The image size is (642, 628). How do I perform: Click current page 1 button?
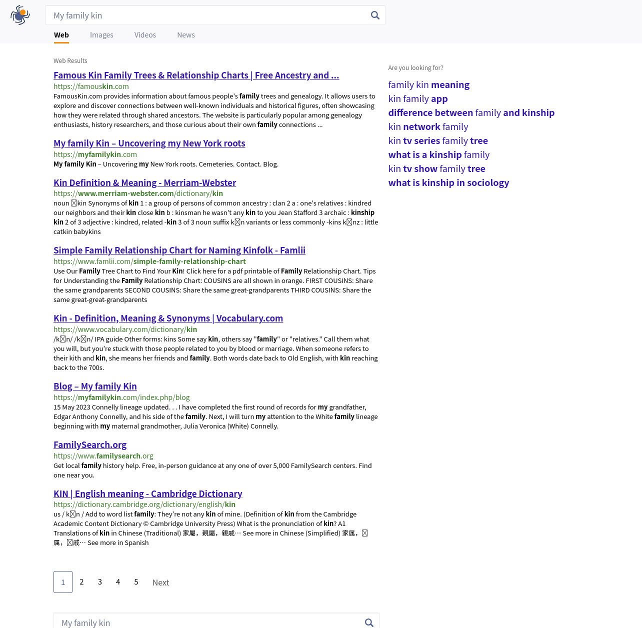coord(63,582)
